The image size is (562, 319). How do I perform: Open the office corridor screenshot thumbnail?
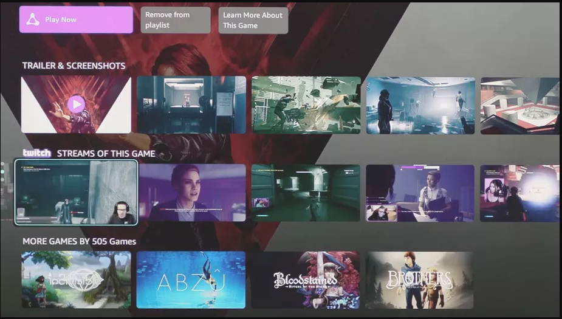(191, 105)
